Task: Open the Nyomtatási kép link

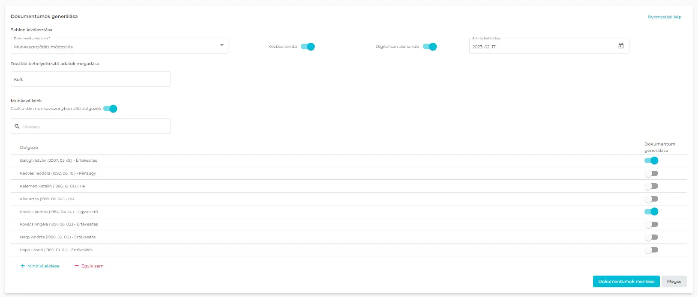Action: 664,17
